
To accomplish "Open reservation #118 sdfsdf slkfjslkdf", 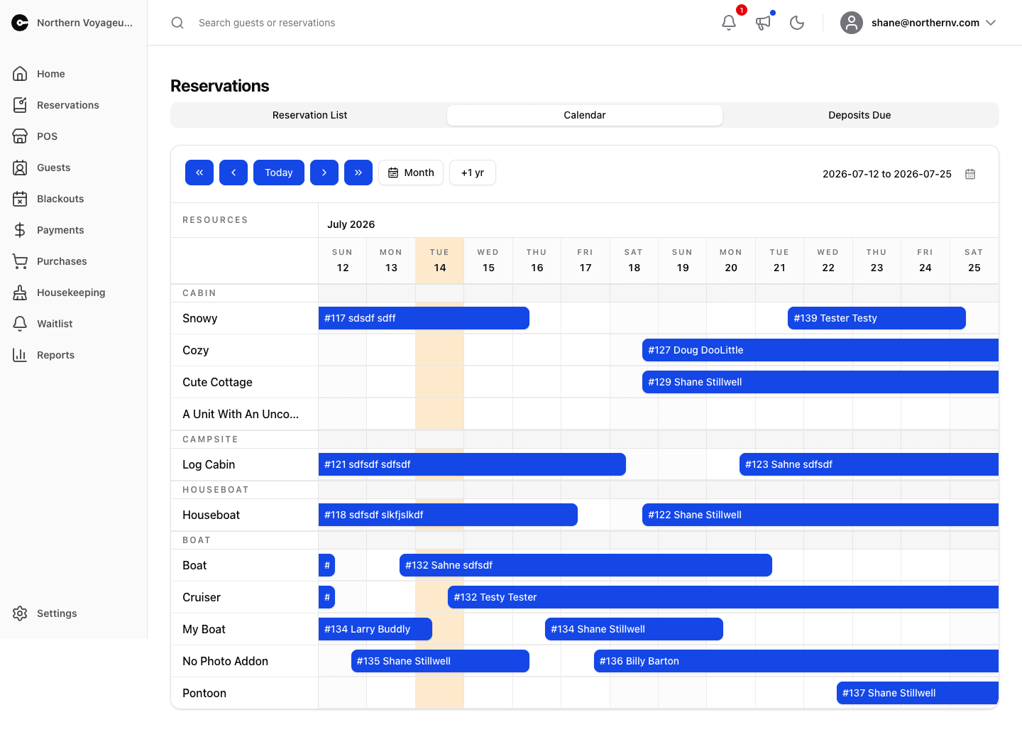I will tap(448, 515).
